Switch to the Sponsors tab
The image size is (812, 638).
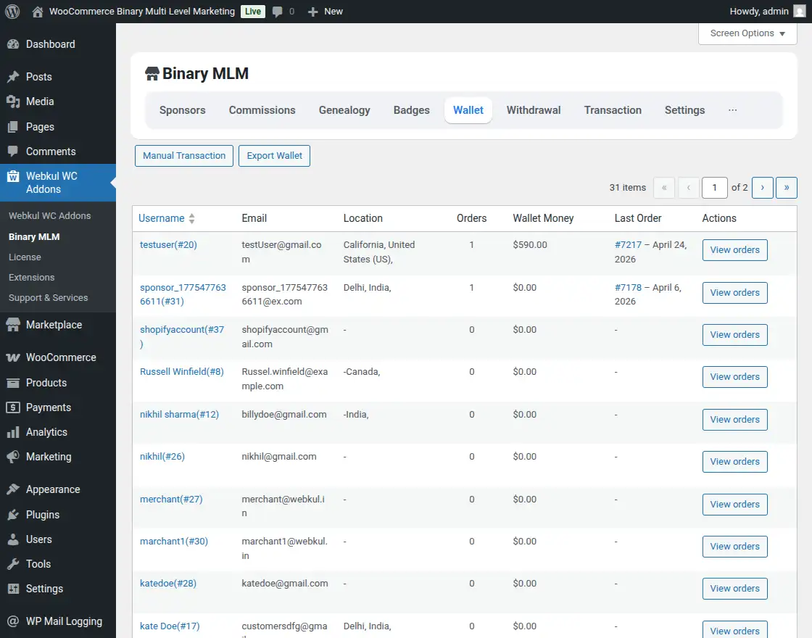tap(182, 110)
